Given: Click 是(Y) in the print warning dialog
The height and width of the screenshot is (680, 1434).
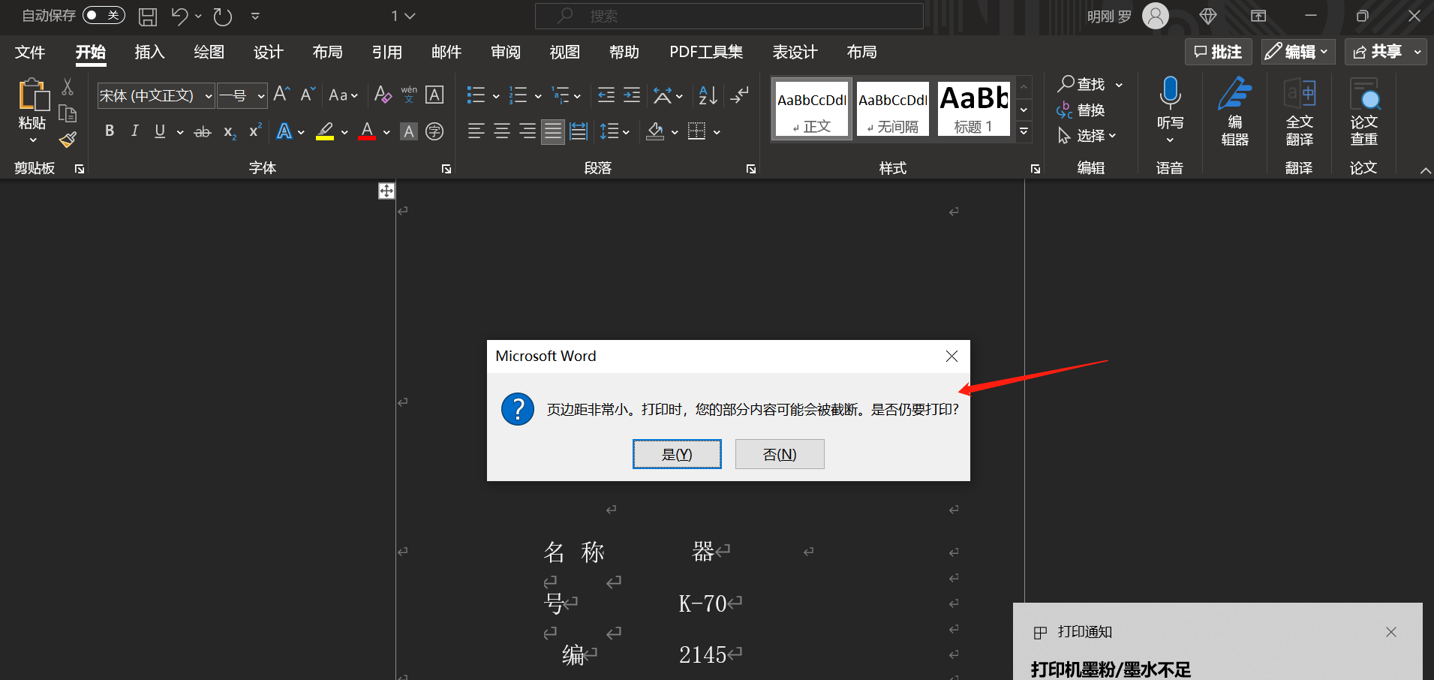Looking at the screenshot, I should click(676, 453).
